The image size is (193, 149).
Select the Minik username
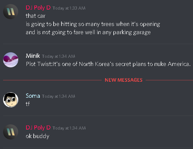[33, 56]
